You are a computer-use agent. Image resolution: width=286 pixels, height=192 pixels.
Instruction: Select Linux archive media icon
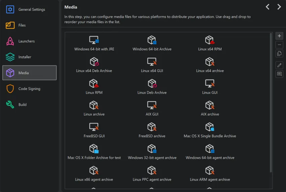94,105
